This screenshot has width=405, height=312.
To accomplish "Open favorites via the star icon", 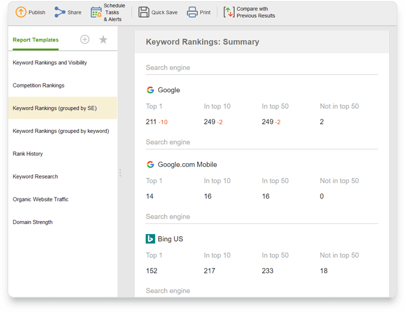I will 103,39.
